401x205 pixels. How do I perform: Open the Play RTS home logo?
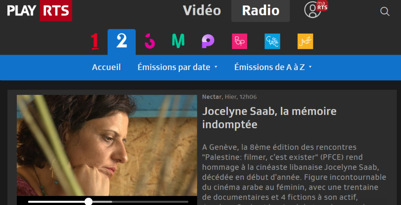coord(40,11)
